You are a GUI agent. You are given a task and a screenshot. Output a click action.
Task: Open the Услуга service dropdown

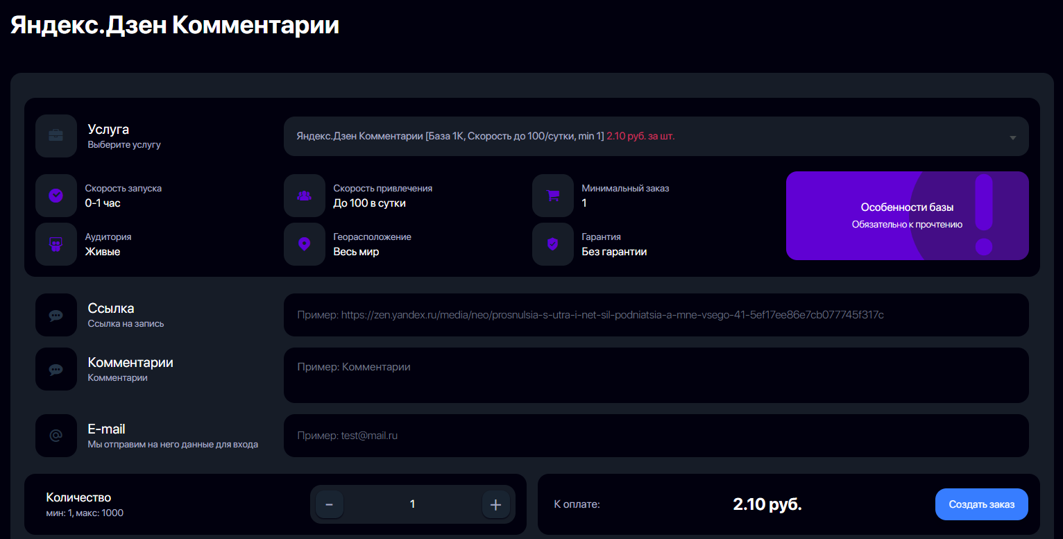coord(656,137)
